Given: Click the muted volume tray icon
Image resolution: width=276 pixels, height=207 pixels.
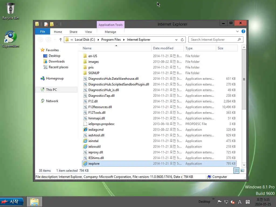Looking at the screenshot, I should pyautogui.click(x=233, y=202).
